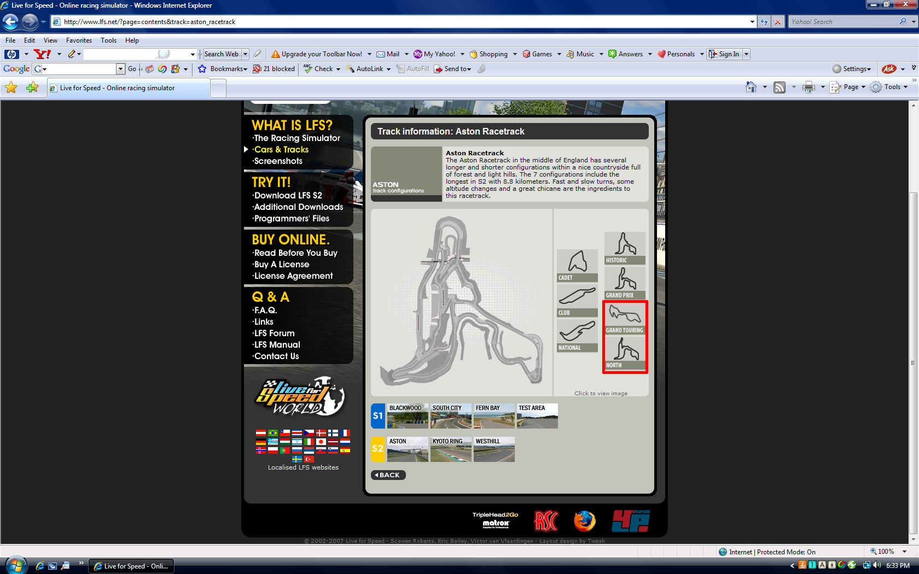Click the Windows Start orb
The image size is (919, 574).
(15, 565)
